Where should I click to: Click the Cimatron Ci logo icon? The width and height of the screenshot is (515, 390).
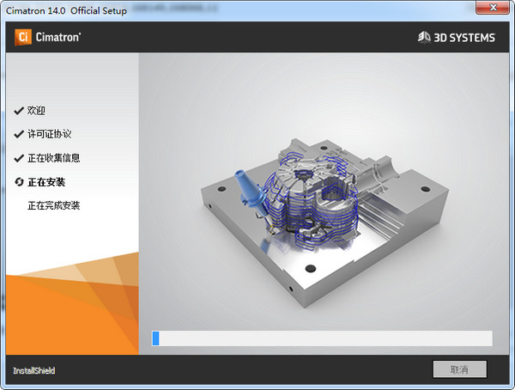coord(23,37)
